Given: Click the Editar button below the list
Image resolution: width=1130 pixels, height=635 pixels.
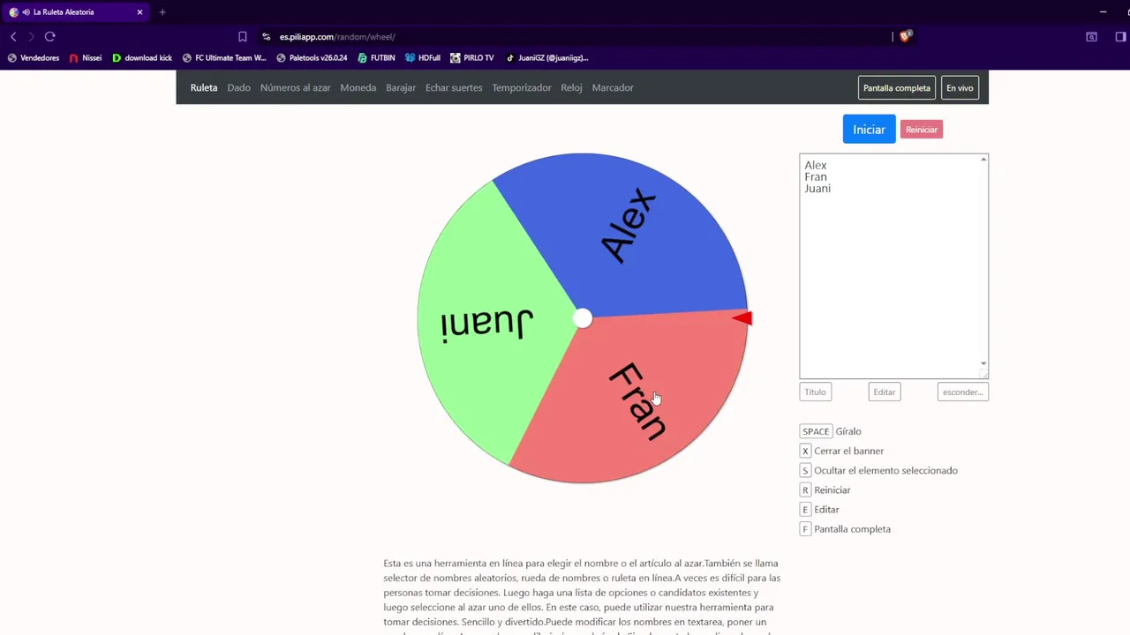Looking at the screenshot, I should (885, 392).
